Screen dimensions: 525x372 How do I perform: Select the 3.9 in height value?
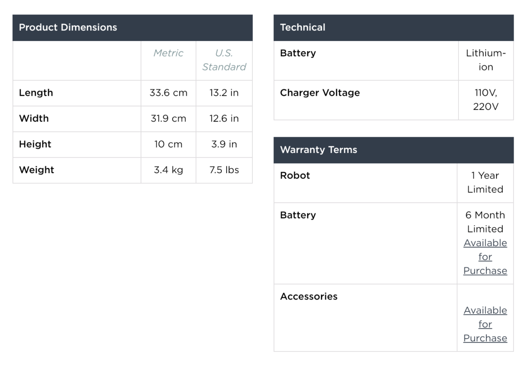coord(224,144)
